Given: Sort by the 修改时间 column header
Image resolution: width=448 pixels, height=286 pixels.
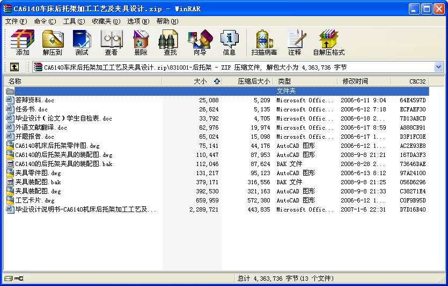Looking at the screenshot, I should point(364,81).
